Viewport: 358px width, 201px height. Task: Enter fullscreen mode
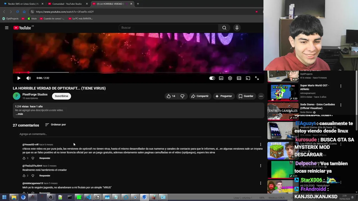pyautogui.click(x=257, y=78)
